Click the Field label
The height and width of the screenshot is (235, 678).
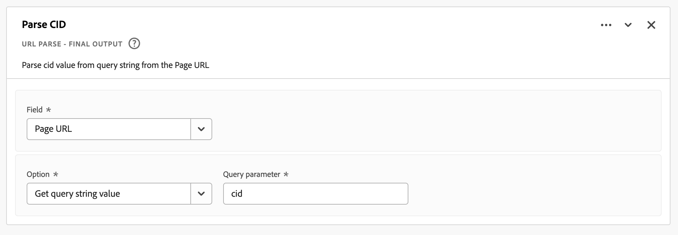pyautogui.click(x=35, y=110)
